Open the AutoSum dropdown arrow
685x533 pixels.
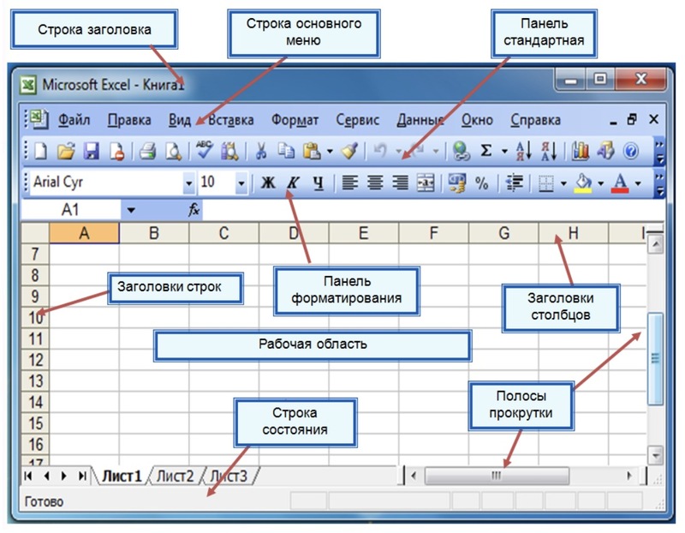pos(504,152)
